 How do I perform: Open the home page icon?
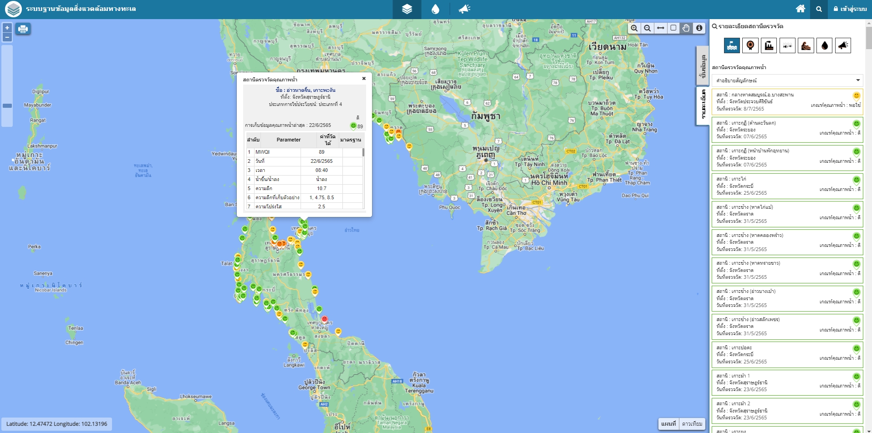(800, 9)
